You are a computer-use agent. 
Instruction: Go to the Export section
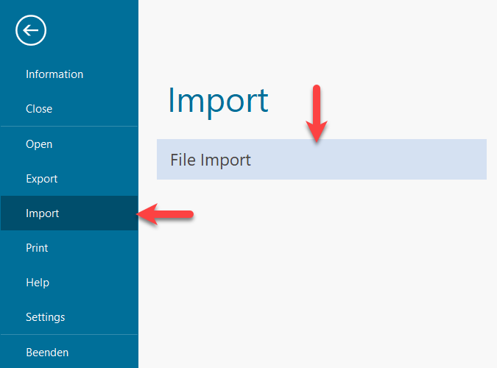pos(41,179)
